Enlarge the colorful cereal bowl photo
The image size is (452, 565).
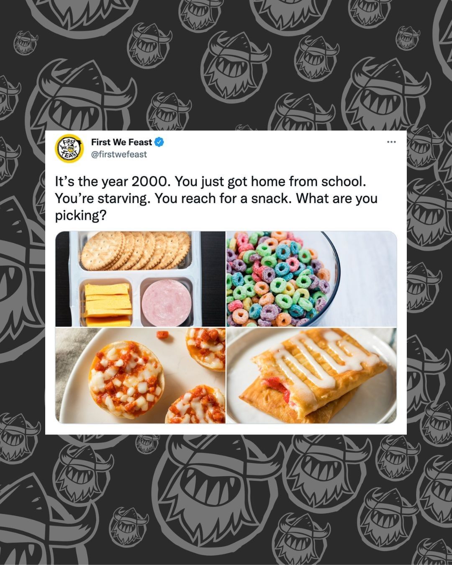[x=311, y=279]
